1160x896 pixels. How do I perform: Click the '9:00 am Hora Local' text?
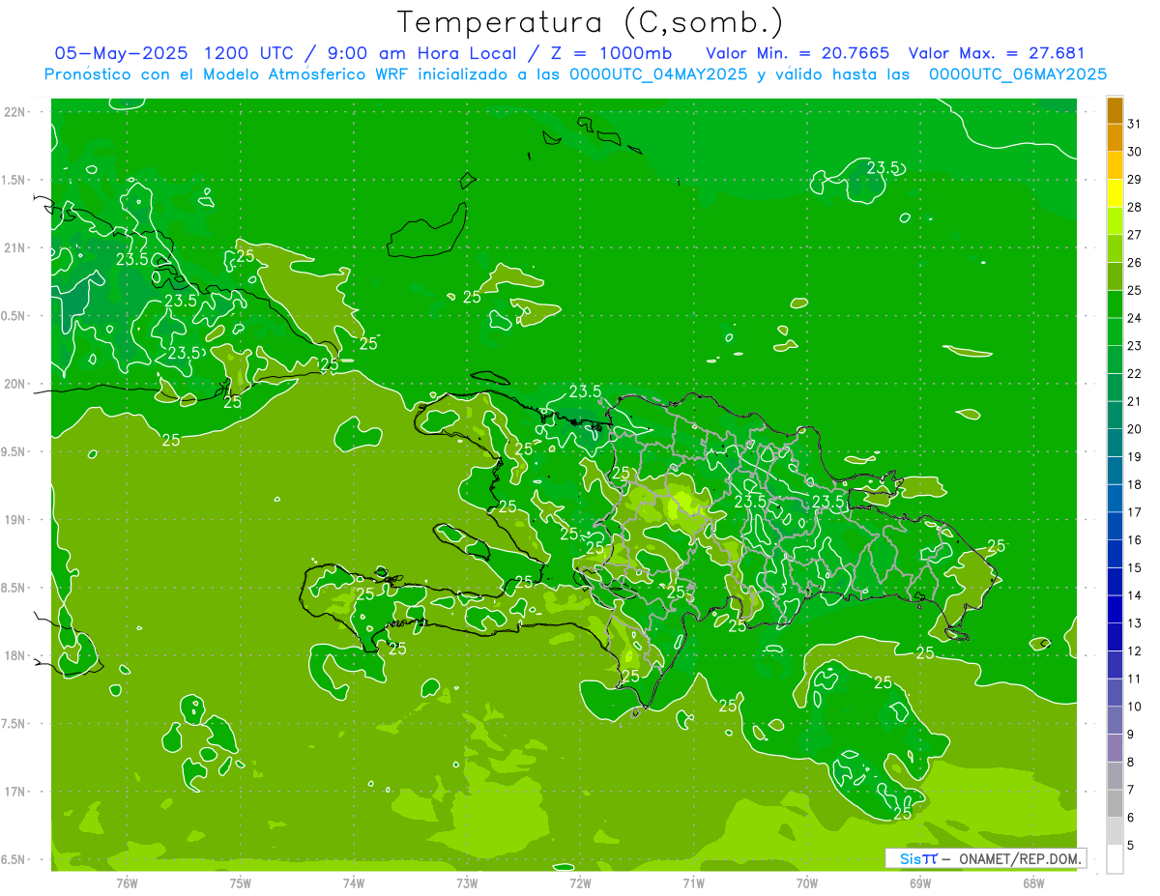point(423,53)
